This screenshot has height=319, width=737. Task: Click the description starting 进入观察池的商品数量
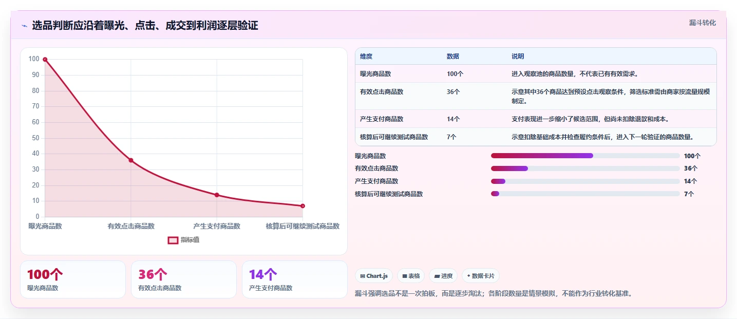pos(575,73)
